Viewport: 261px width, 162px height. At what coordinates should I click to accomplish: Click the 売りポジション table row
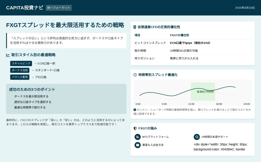192,58
